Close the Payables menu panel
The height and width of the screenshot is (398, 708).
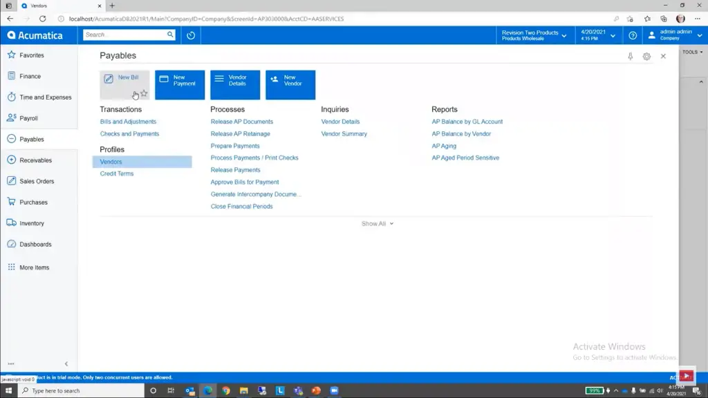[663, 57]
